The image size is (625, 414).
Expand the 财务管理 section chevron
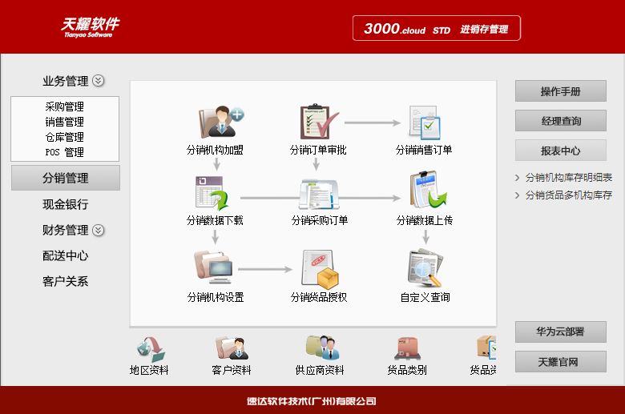(99, 231)
